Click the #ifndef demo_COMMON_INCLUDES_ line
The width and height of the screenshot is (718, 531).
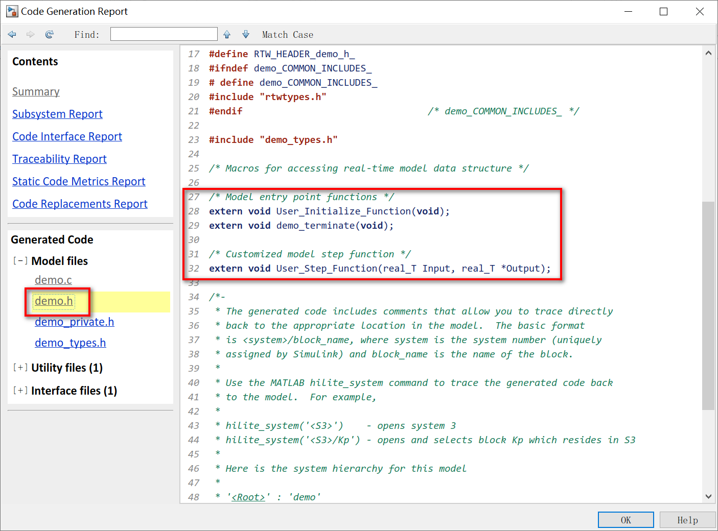coord(290,68)
